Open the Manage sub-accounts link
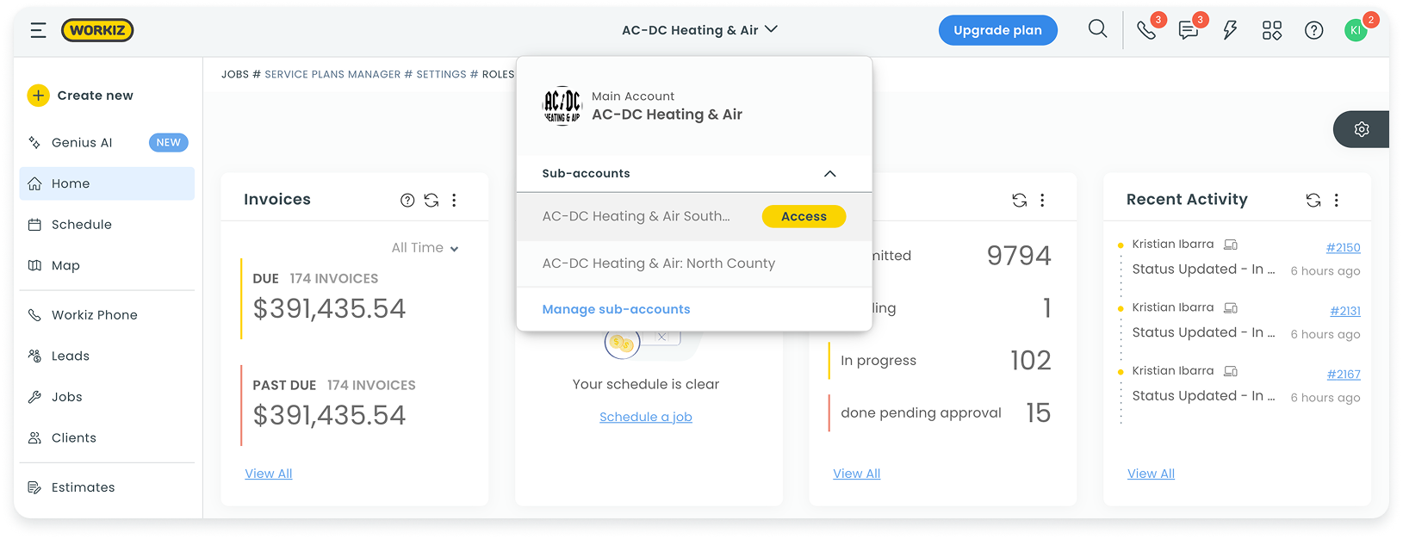This screenshot has width=1403, height=539. (x=616, y=309)
